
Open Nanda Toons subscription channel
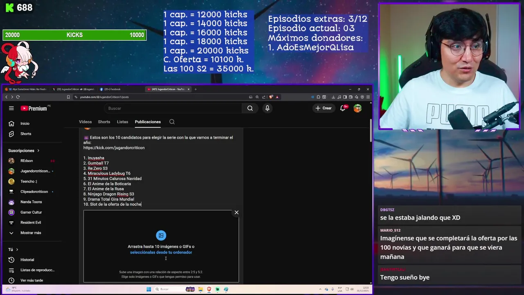click(x=31, y=202)
